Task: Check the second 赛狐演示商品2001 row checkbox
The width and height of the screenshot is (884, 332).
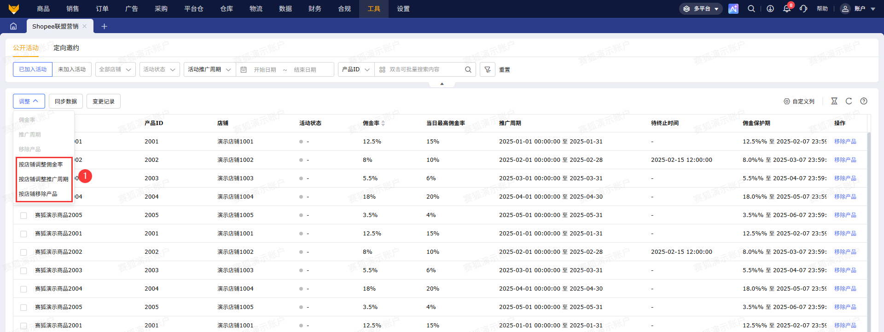Action: (x=23, y=234)
